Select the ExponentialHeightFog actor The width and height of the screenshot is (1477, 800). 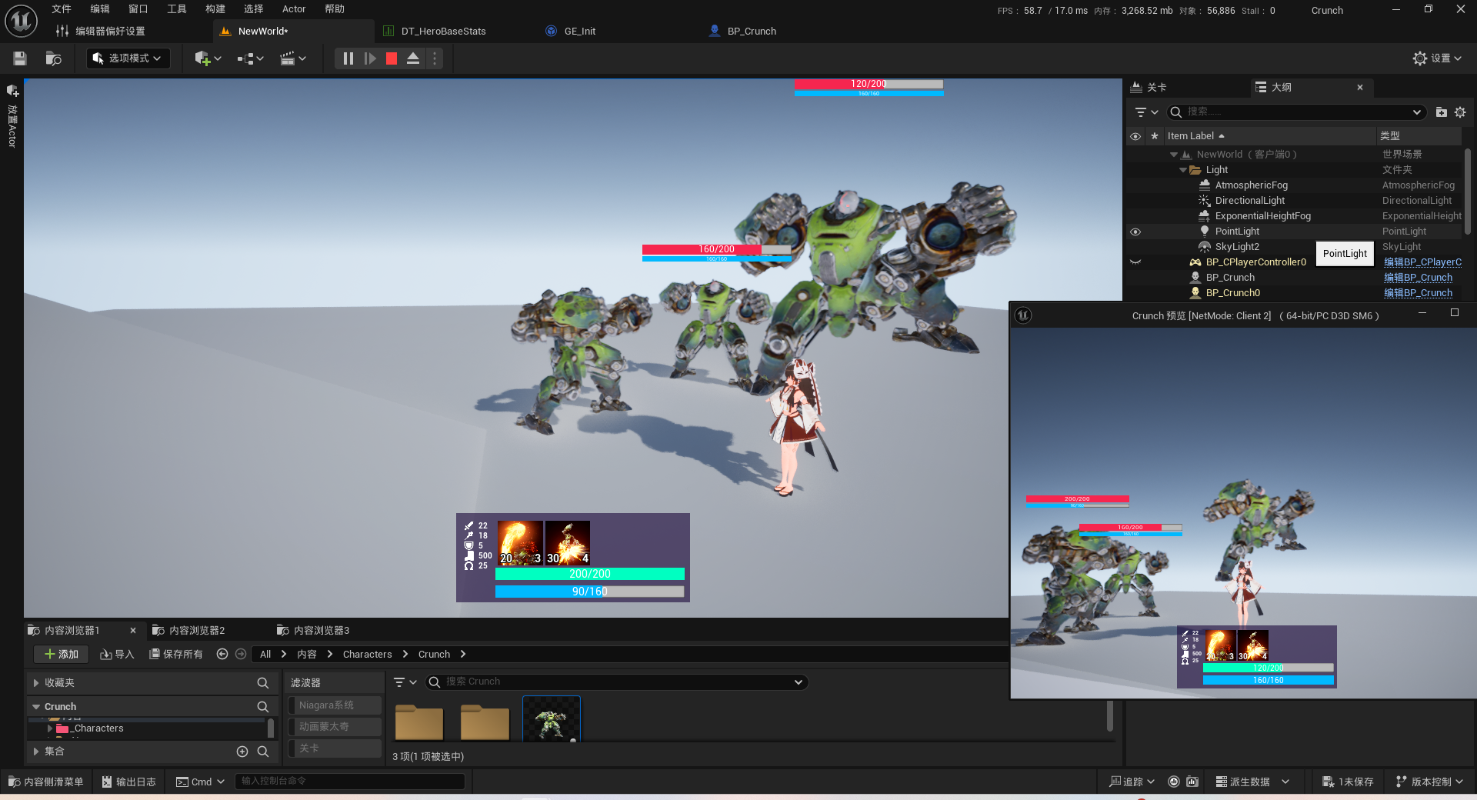1262,216
